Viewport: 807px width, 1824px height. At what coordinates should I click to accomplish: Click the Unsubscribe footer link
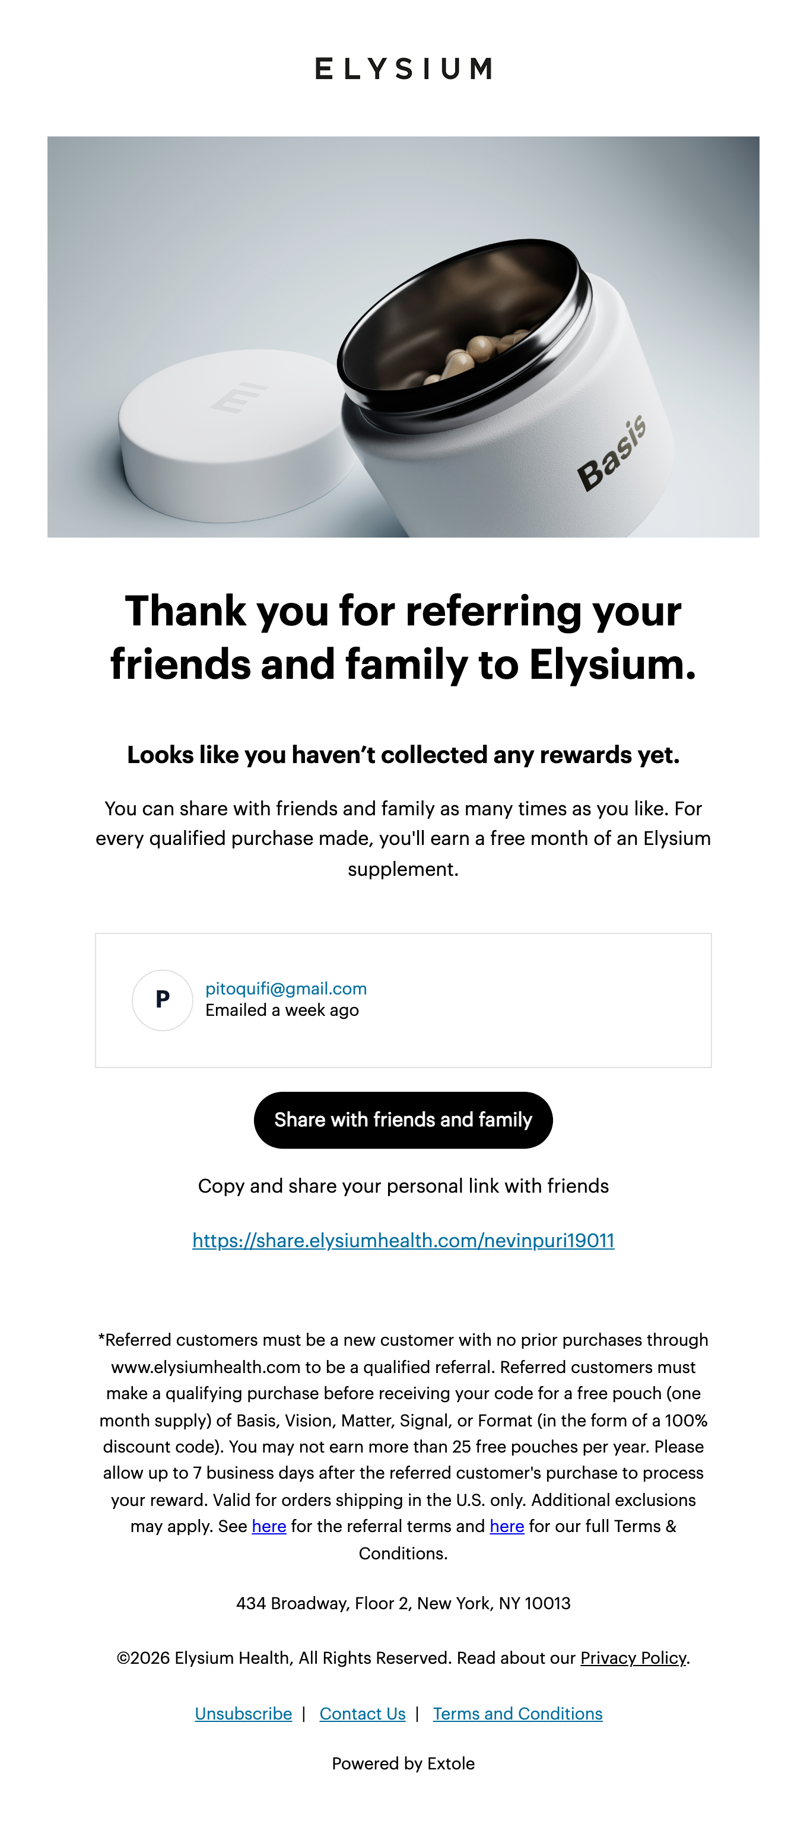[243, 1714]
